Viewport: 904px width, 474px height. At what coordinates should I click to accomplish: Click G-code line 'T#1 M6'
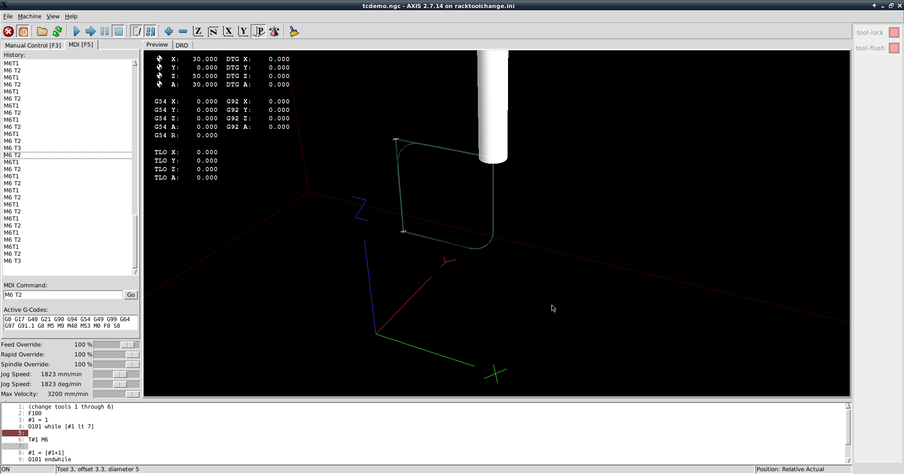click(38, 440)
